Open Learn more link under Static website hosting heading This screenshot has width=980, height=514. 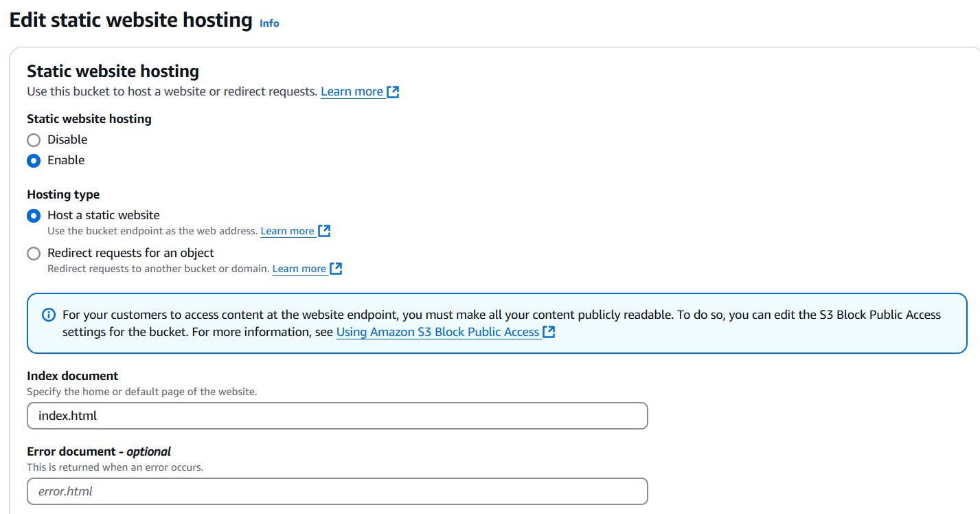pyautogui.click(x=352, y=91)
